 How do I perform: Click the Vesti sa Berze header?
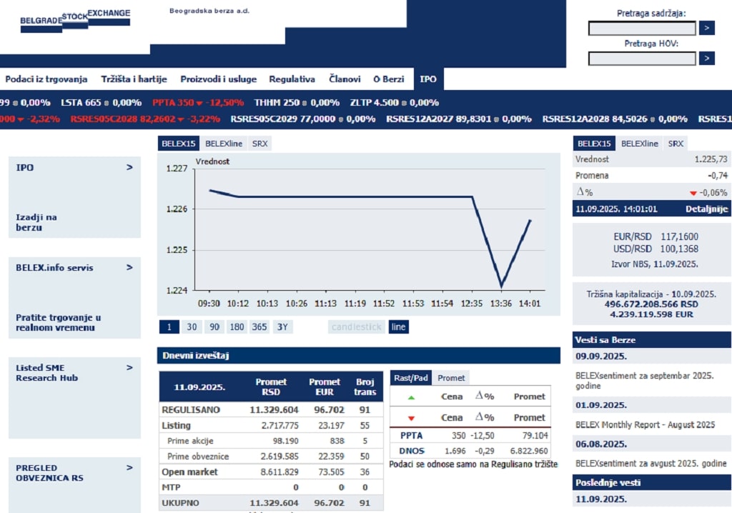point(652,340)
